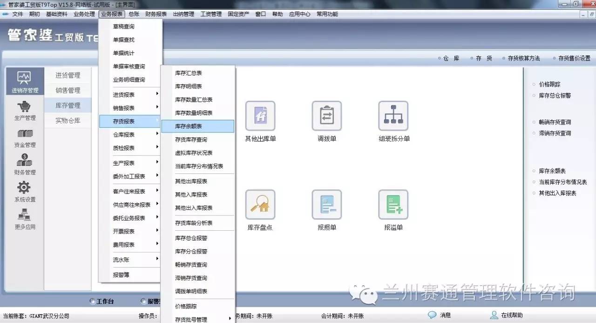Image resolution: width=596 pixels, height=323 pixels.
Task: Click the 财务管理 sidebar icon
Action: pyautogui.click(x=25, y=165)
